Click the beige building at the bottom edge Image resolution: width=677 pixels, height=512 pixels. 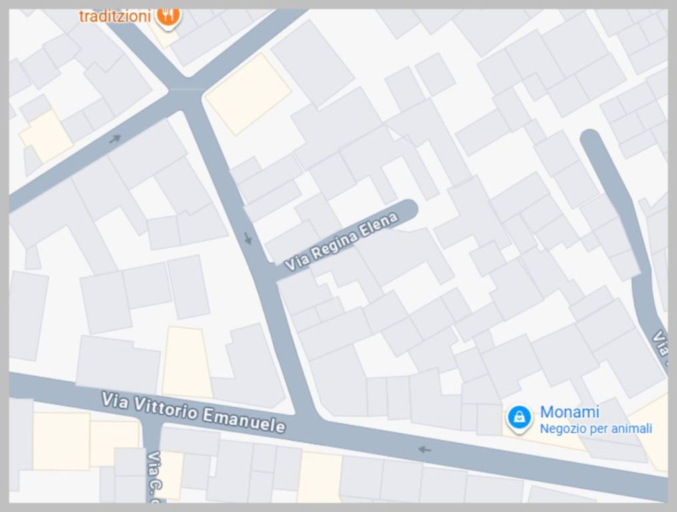(x=319, y=477)
